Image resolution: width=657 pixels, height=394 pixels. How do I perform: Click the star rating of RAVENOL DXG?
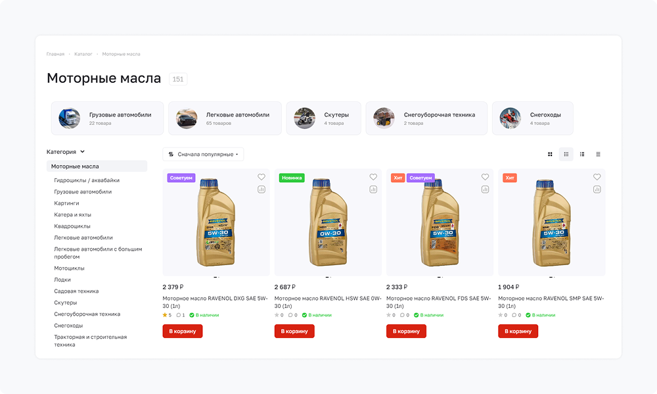[167, 315]
